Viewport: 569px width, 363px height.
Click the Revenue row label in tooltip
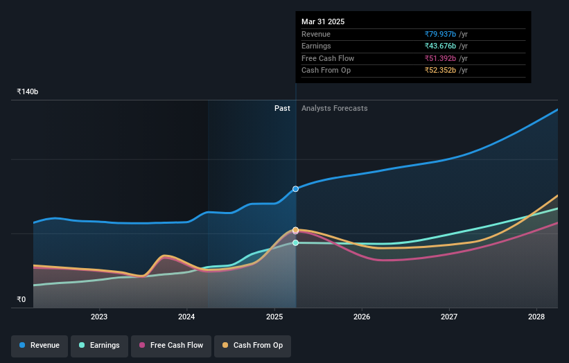(316, 34)
